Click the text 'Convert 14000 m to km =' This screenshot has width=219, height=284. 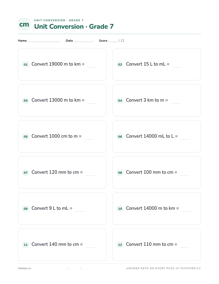[152, 208]
